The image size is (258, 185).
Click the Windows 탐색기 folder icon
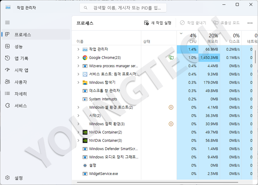point(85,82)
